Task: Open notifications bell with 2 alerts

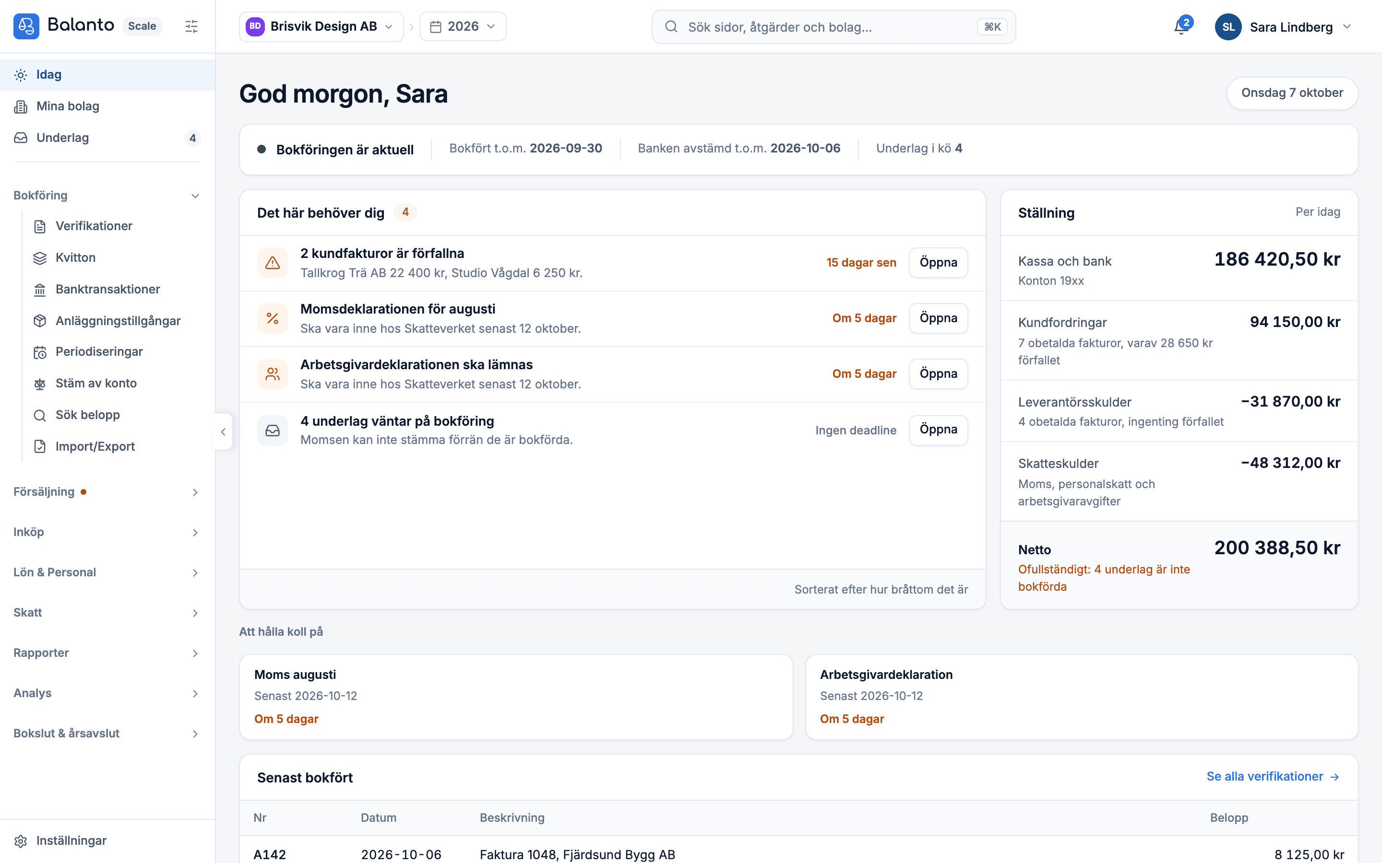Action: (1181, 26)
